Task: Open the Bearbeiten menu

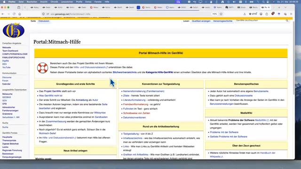Action: pyautogui.click(x=32, y=2)
